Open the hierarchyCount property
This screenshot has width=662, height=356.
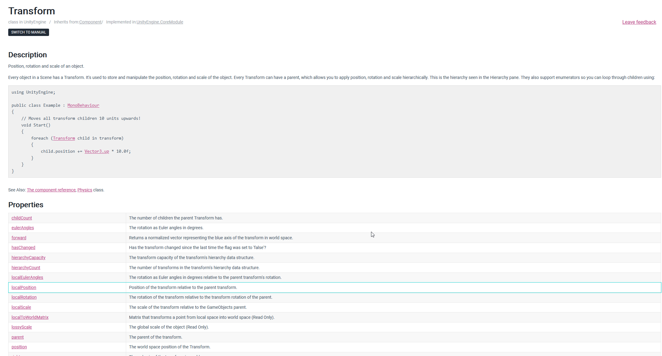[26, 268]
